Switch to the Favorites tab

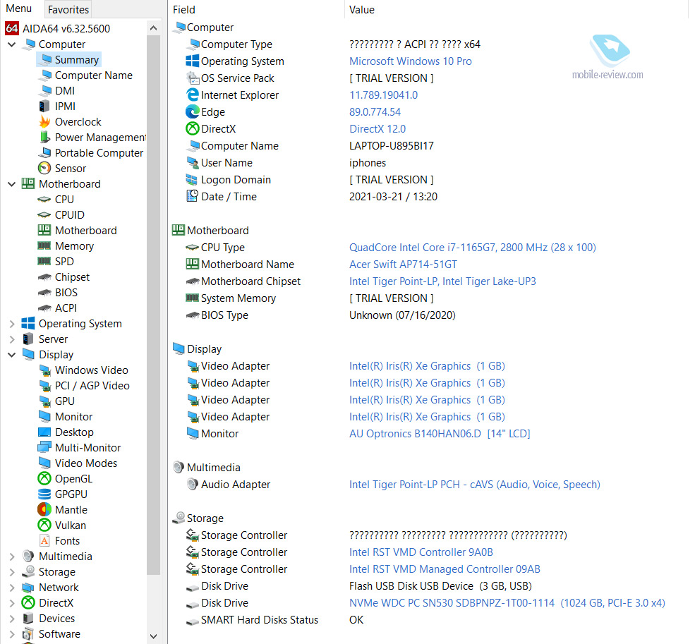(68, 9)
